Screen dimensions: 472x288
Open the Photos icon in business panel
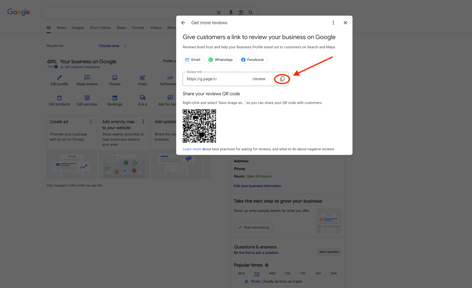(x=115, y=78)
